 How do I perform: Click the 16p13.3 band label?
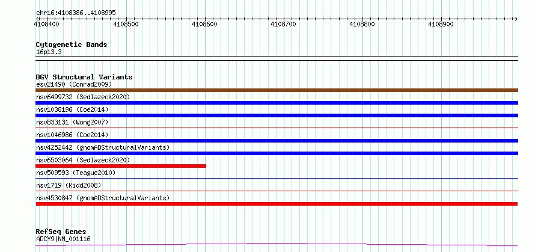click(49, 52)
